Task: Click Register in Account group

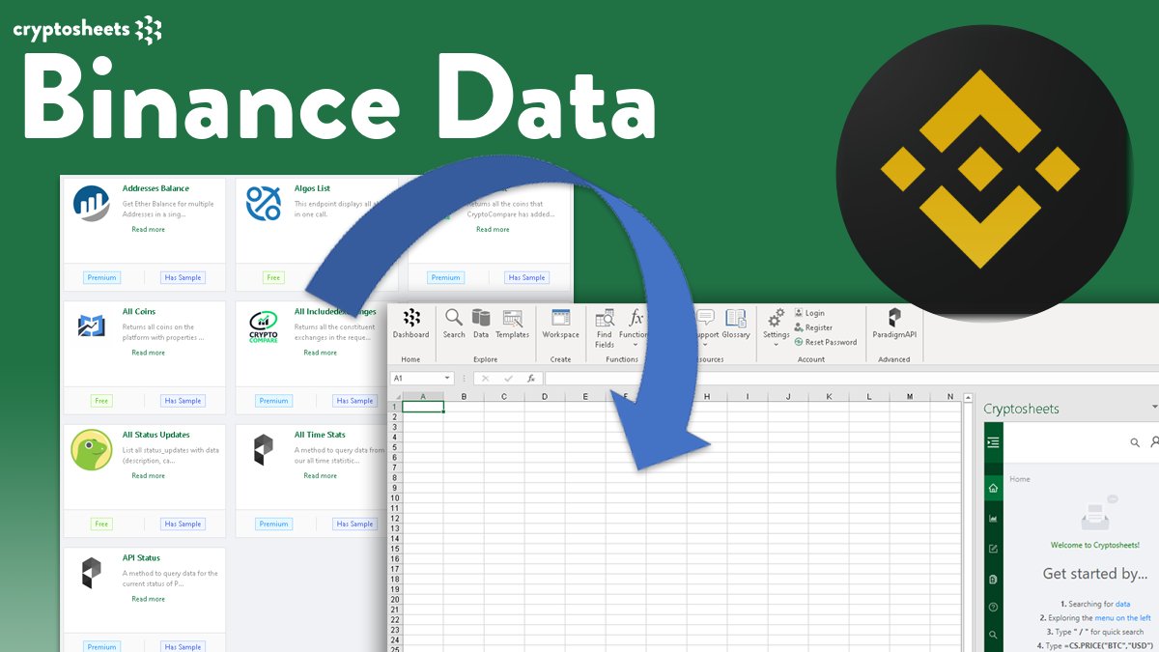Action: [x=813, y=327]
